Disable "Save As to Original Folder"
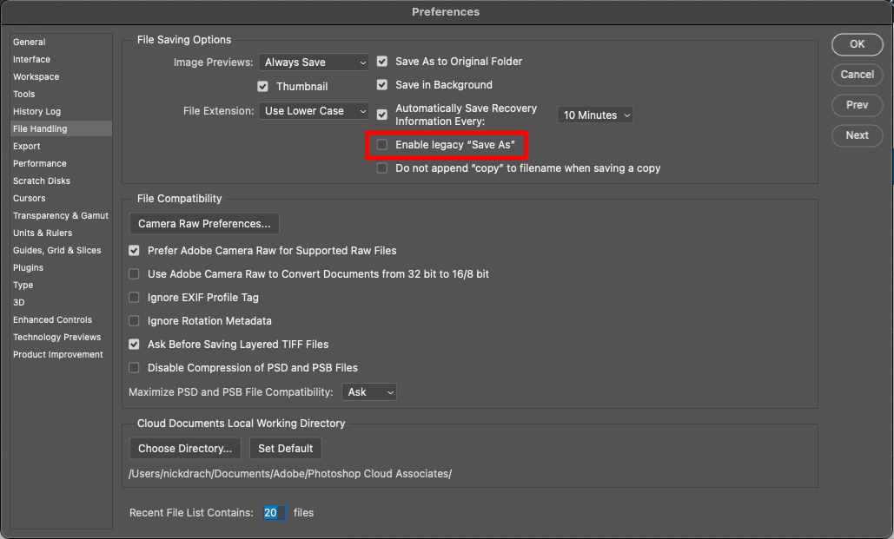Image resolution: width=894 pixels, height=539 pixels. [381, 62]
